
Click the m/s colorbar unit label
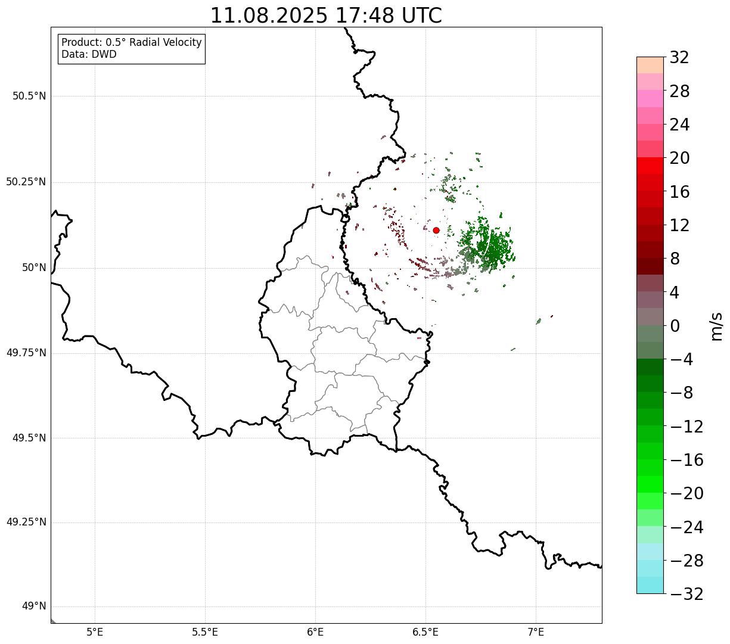pos(716,325)
